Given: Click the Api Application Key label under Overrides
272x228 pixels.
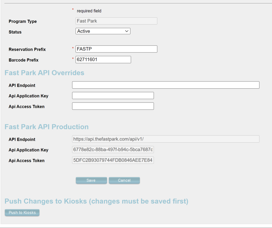Looking at the screenshot, I should (28, 96).
